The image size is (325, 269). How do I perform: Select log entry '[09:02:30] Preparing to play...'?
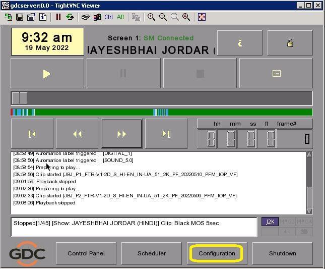pos(46,188)
